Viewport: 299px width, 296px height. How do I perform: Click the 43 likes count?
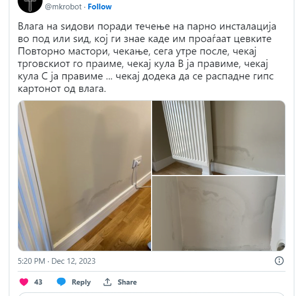pos(38,282)
